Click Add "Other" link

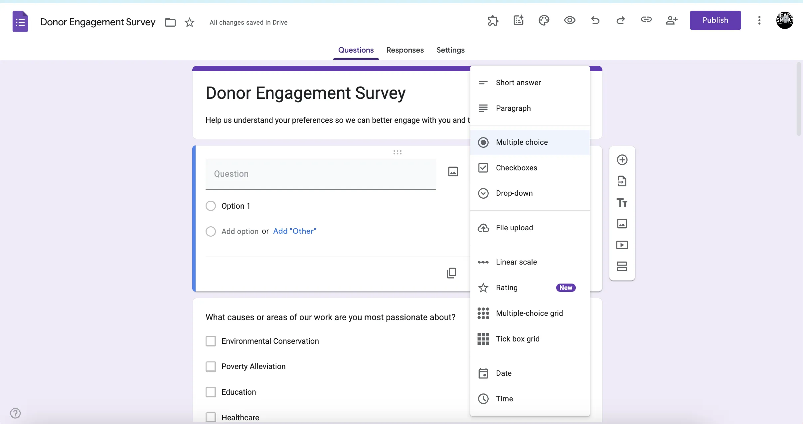tap(295, 231)
